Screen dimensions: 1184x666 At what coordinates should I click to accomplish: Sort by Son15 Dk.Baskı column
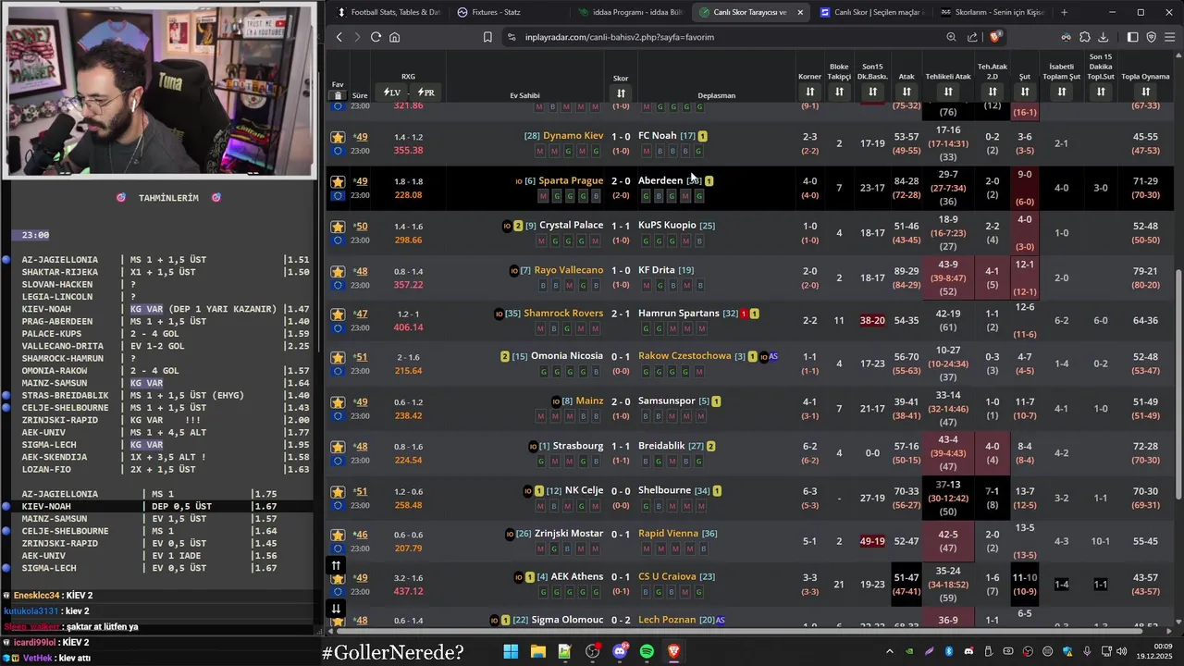[872, 92]
